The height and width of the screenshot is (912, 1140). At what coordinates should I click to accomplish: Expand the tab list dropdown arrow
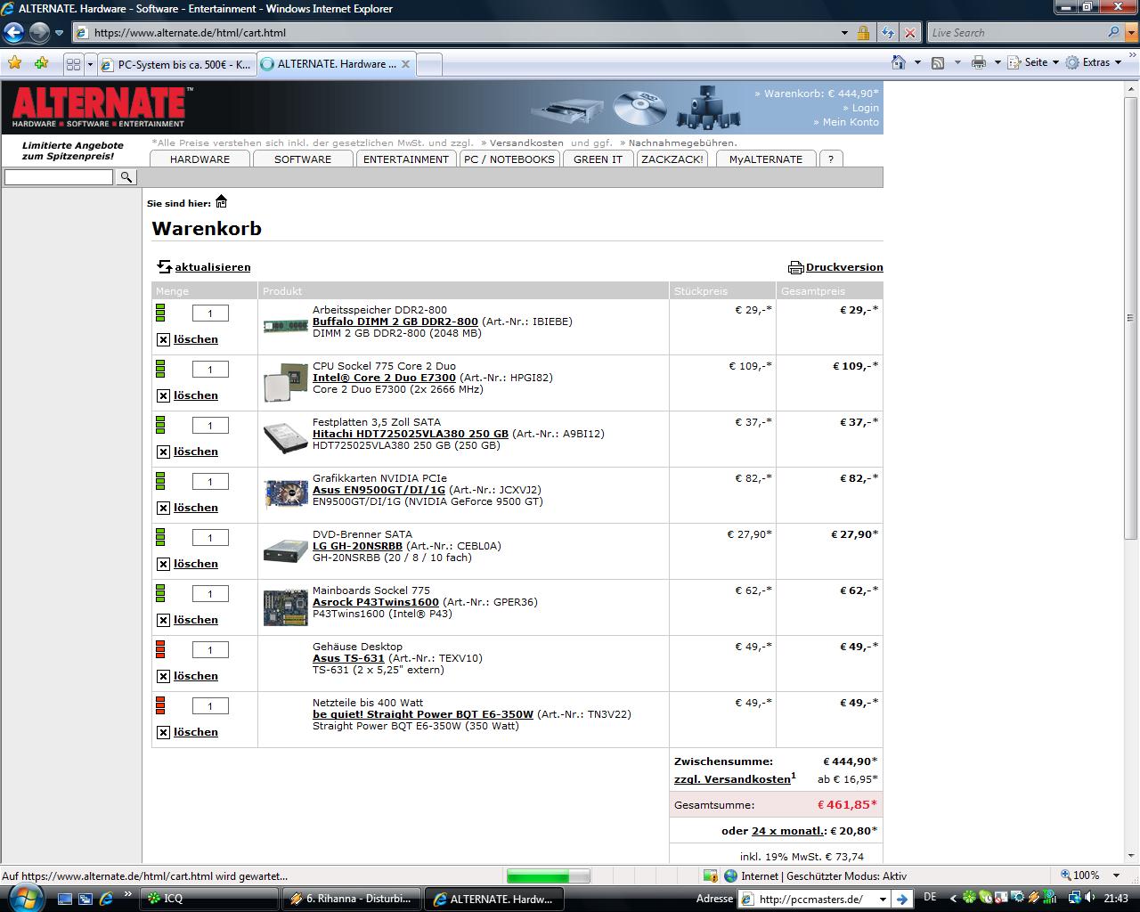(x=89, y=64)
